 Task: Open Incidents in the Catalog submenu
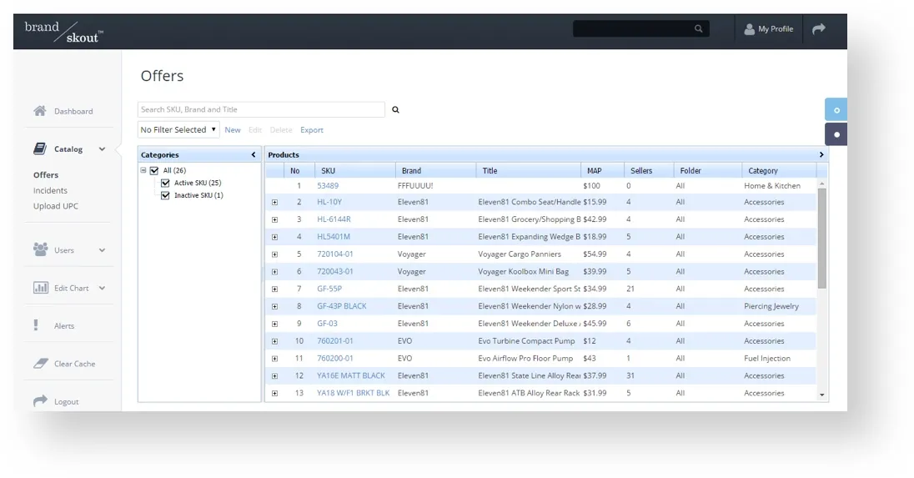click(50, 191)
